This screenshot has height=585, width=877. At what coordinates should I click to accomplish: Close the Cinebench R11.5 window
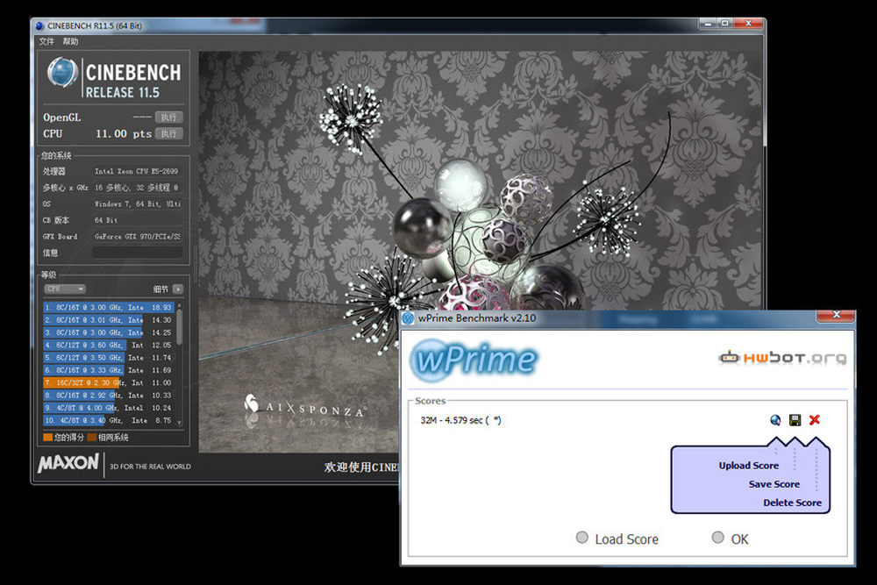click(x=748, y=24)
